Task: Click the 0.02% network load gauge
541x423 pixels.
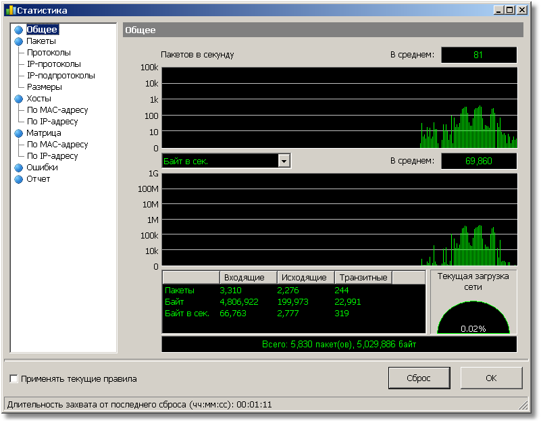Action: pos(473,318)
